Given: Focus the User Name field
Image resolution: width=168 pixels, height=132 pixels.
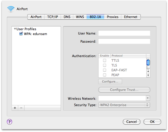Looking at the screenshot, I should (x=124, y=33).
